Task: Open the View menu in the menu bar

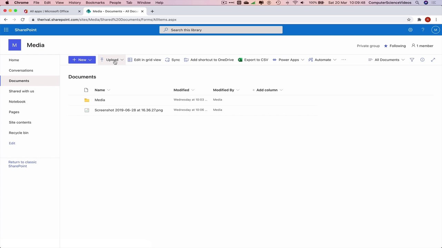Action: [59, 2]
